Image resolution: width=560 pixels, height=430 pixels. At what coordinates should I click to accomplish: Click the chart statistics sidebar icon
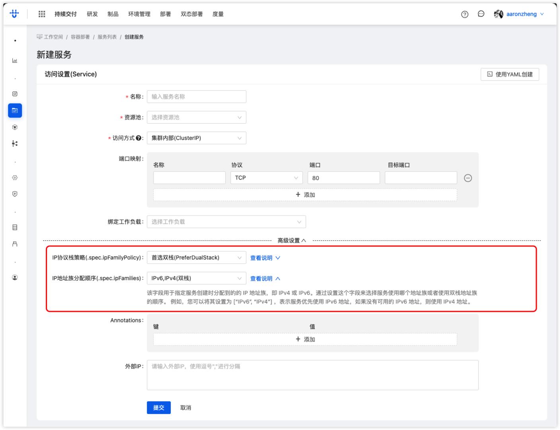[15, 60]
